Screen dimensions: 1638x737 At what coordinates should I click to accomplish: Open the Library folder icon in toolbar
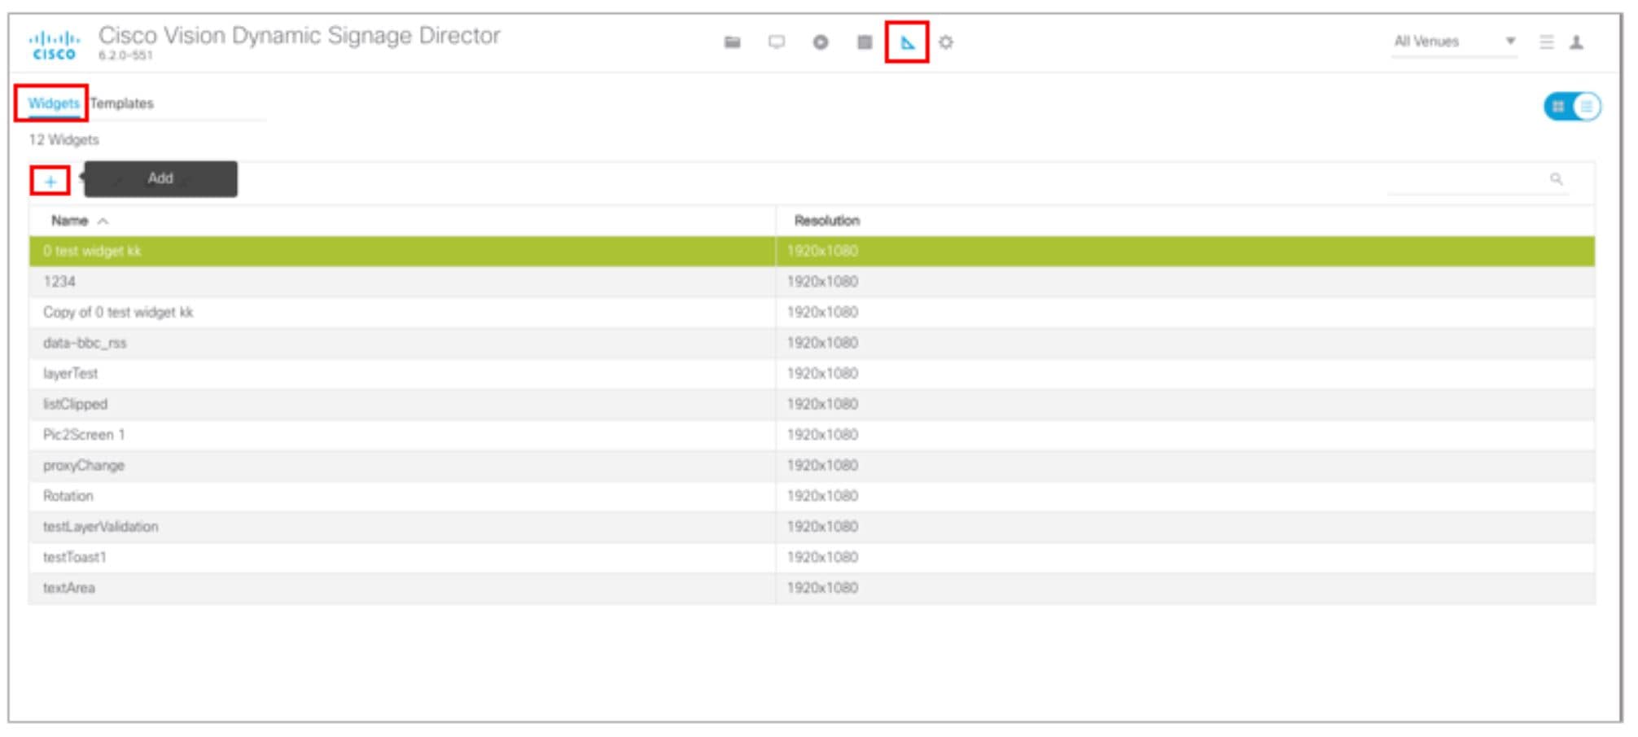click(x=733, y=41)
